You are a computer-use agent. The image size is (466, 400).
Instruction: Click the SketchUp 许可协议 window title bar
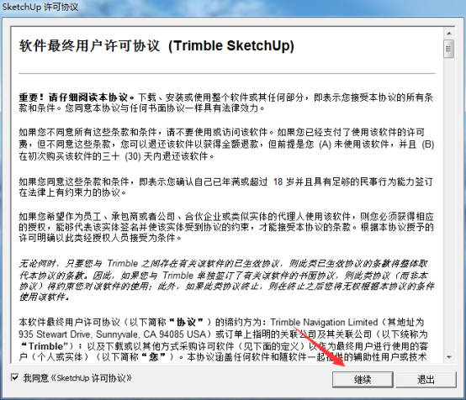pos(233,7)
